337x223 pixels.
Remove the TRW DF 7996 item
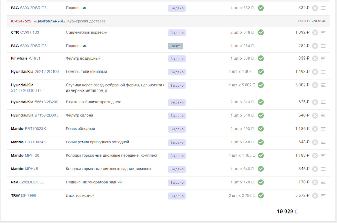point(315,196)
